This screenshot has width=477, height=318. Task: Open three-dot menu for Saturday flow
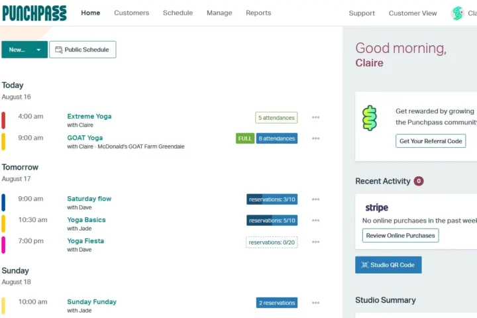[x=316, y=199]
